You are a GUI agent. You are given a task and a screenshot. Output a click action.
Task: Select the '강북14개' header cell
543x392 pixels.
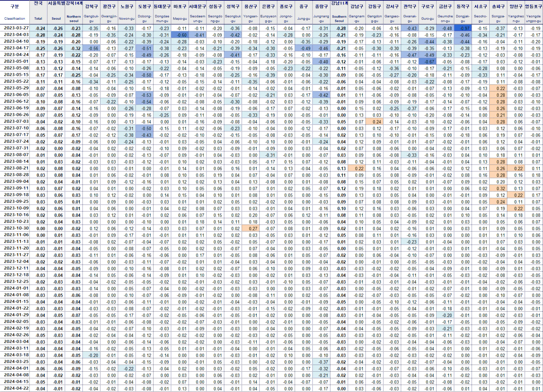74,3
